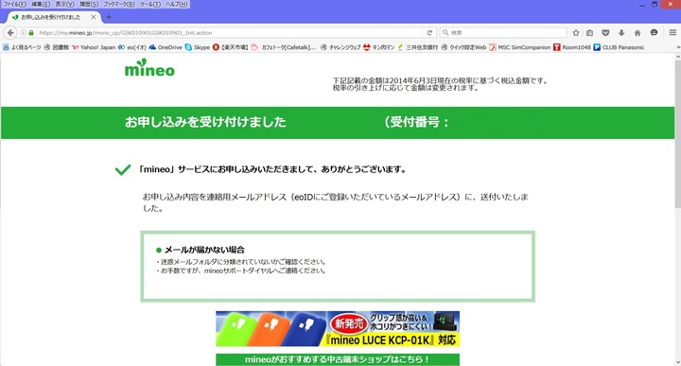
Task: Open the Room1048 bookmark
Action: [x=572, y=47]
